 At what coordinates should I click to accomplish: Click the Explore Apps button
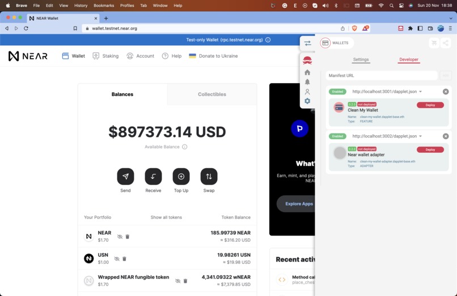pos(296,204)
